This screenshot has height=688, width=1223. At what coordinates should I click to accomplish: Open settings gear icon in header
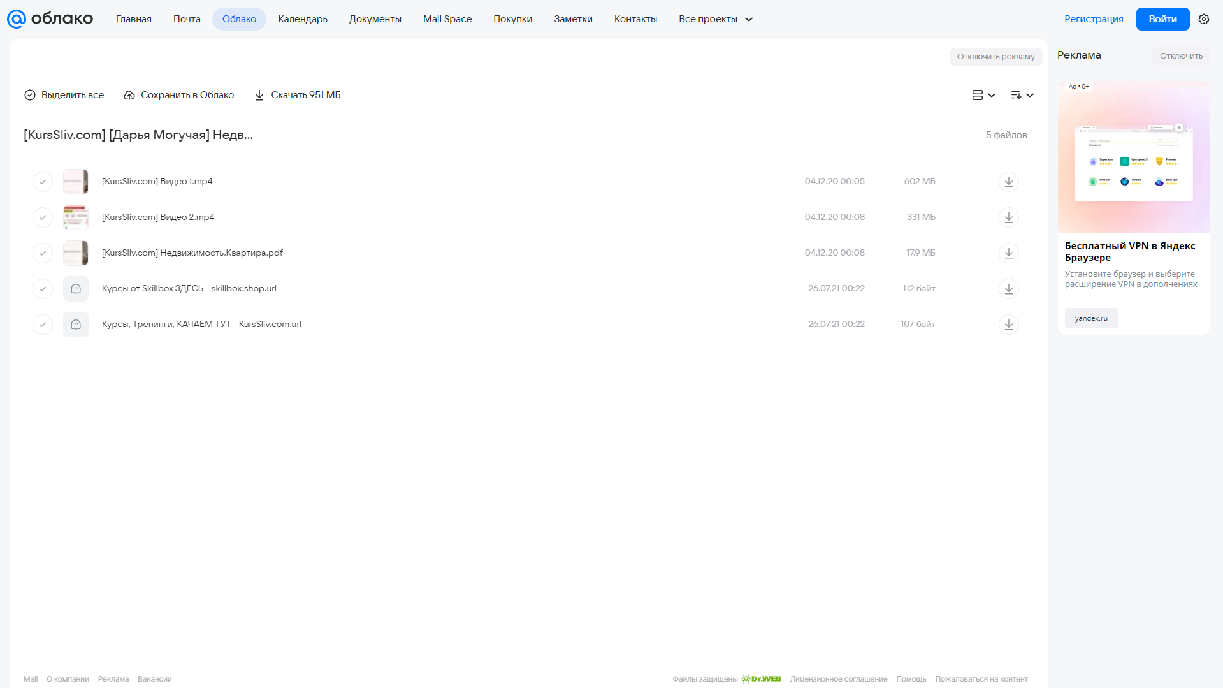tap(1204, 19)
